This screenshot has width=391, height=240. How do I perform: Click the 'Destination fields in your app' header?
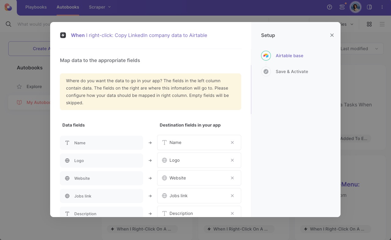point(190,125)
